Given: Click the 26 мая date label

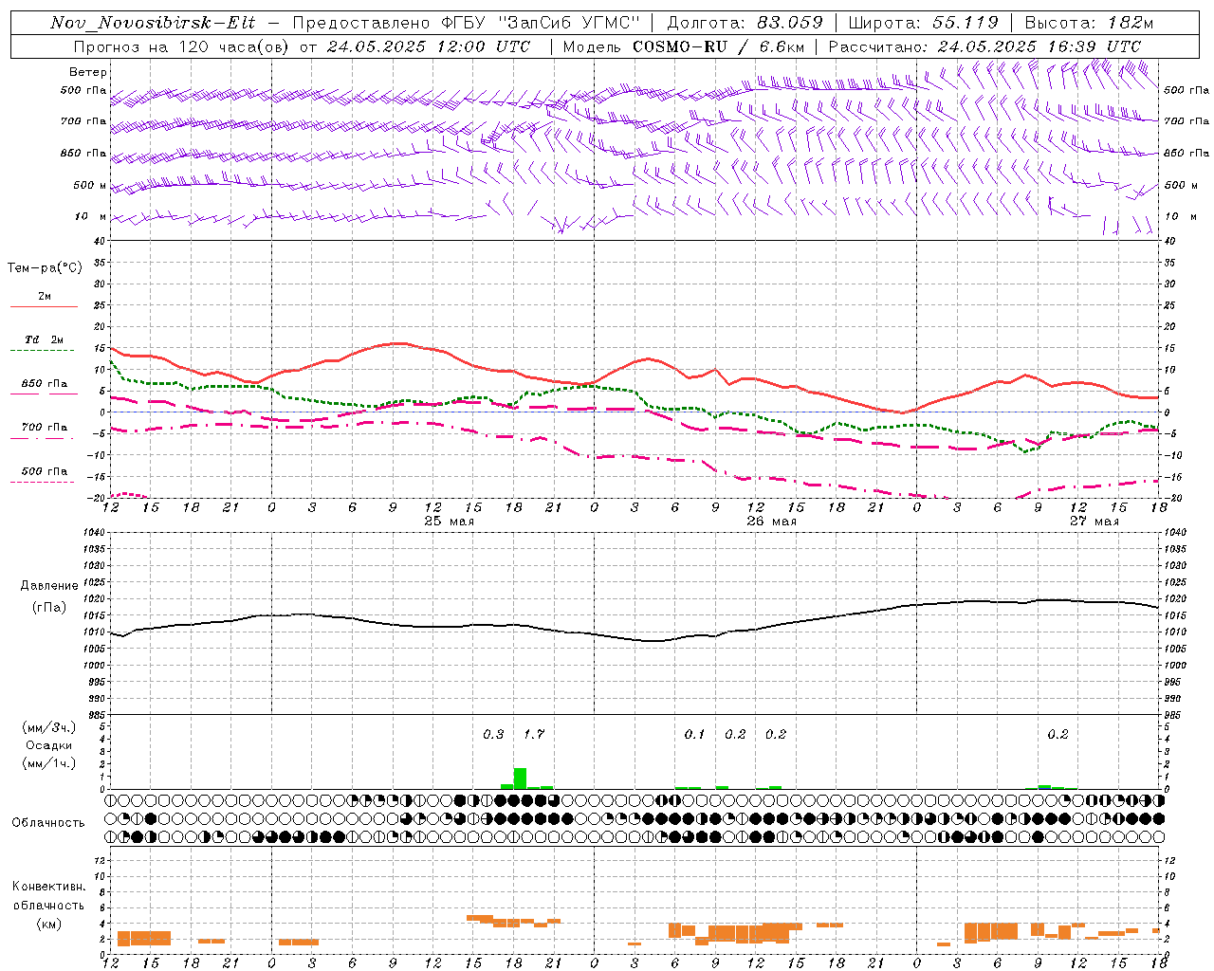Looking at the screenshot, I should [771, 522].
